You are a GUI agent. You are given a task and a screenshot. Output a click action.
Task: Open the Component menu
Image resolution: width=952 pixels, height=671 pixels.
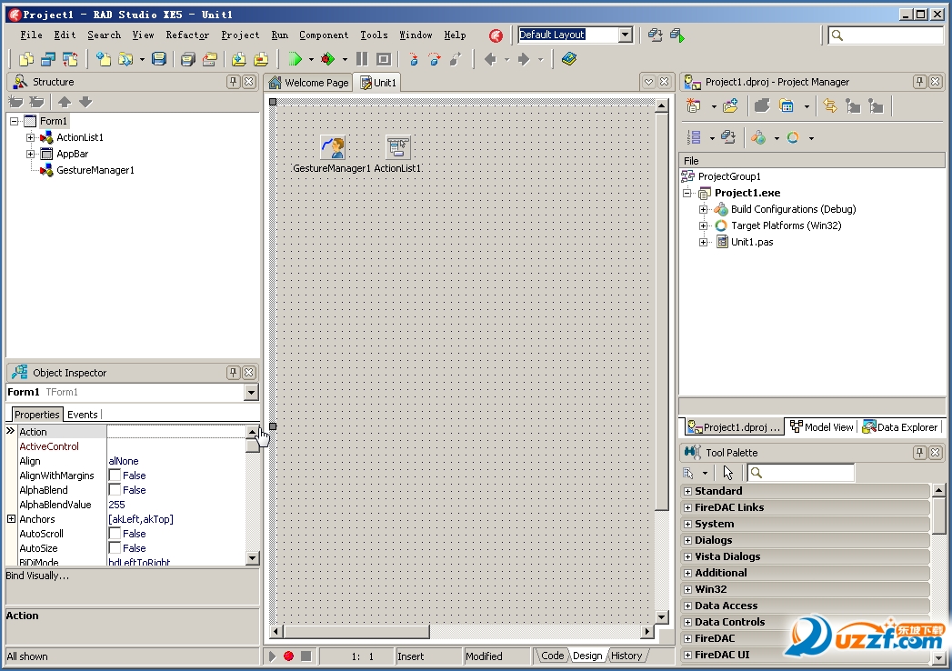tap(324, 35)
